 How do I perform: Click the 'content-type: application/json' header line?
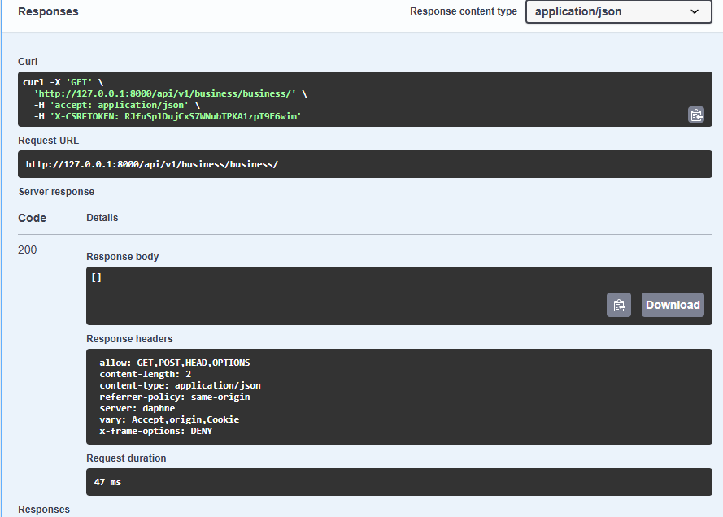[180, 385]
